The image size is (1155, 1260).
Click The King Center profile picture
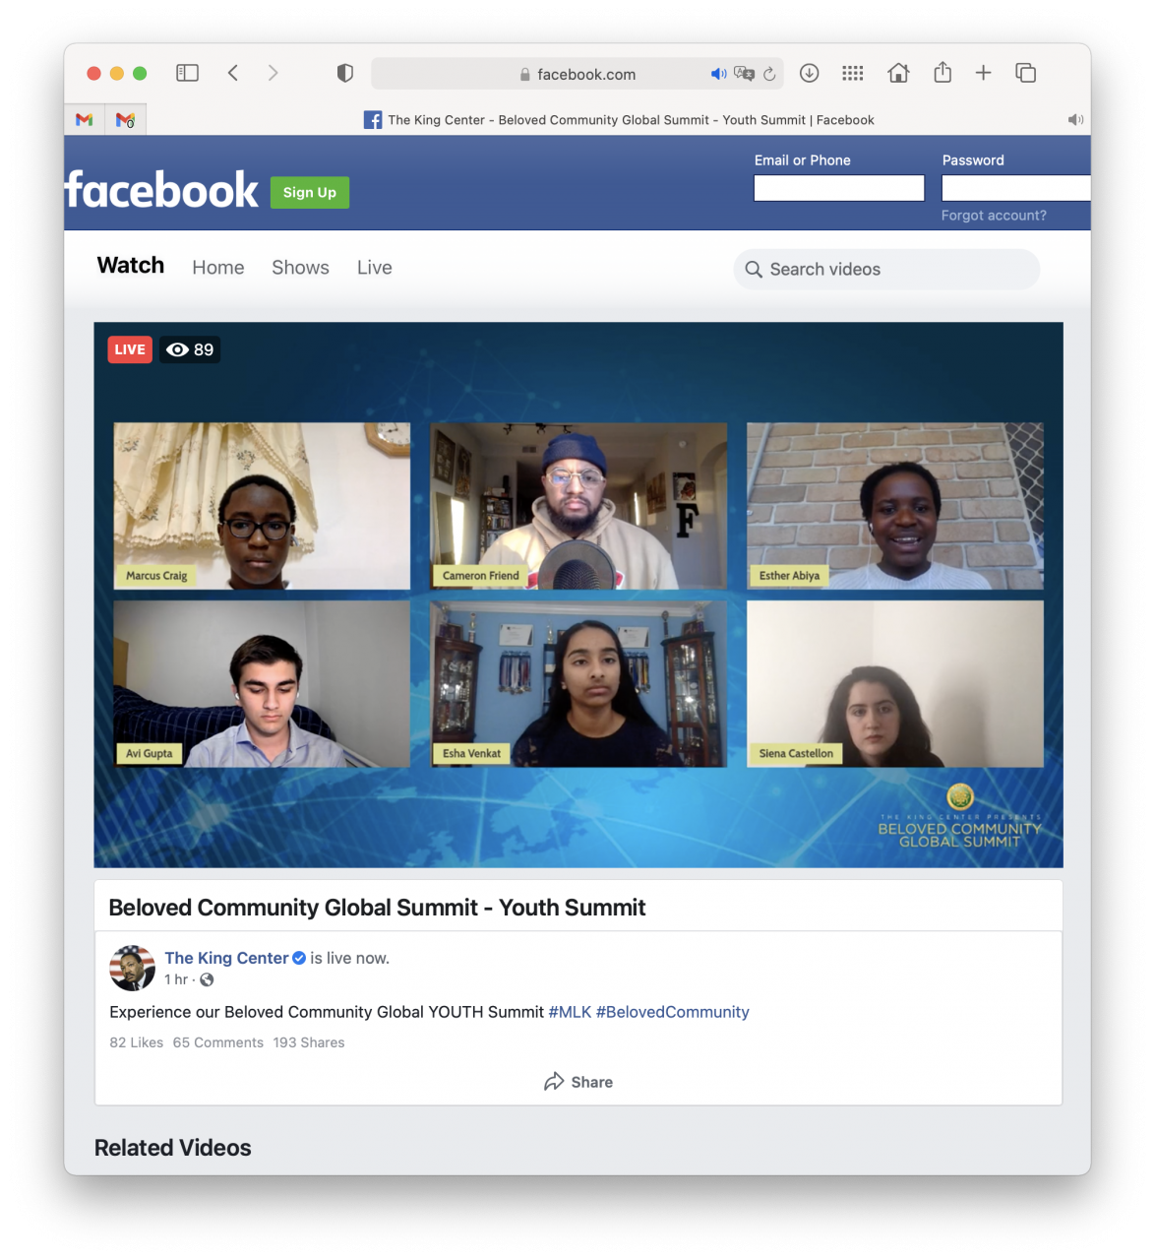coord(132,968)
